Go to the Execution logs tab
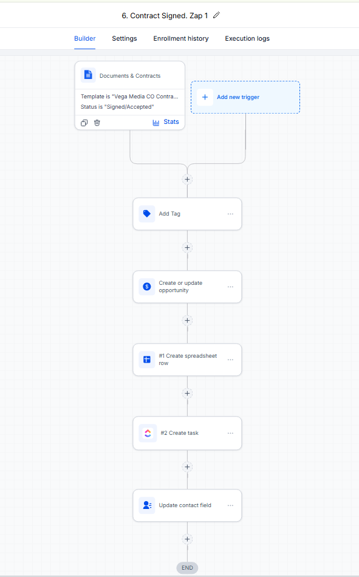This screenshot has width=359, height=577. point(247,38)
